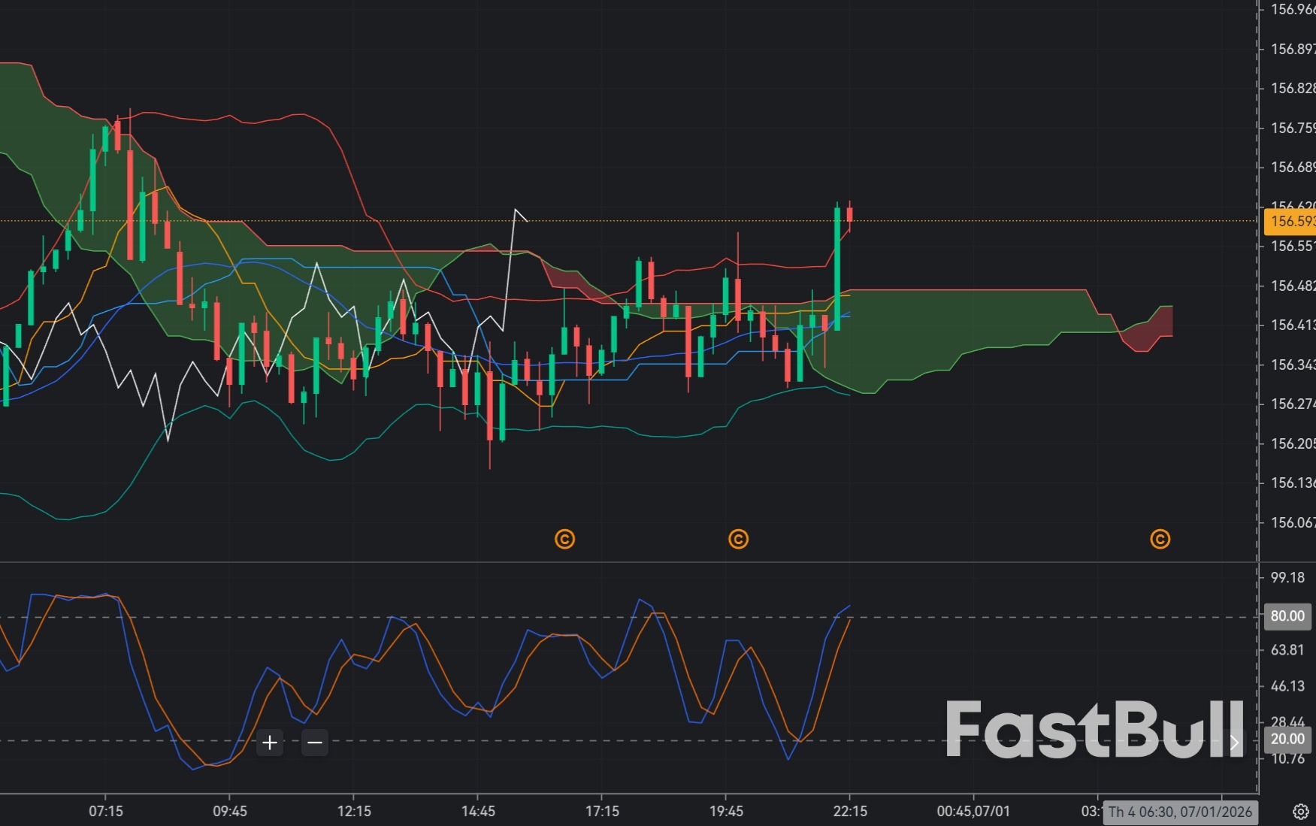Viewport: 1316px width, 826px height.
Task: Click the zoom-out minus icon
Action: 314,743
